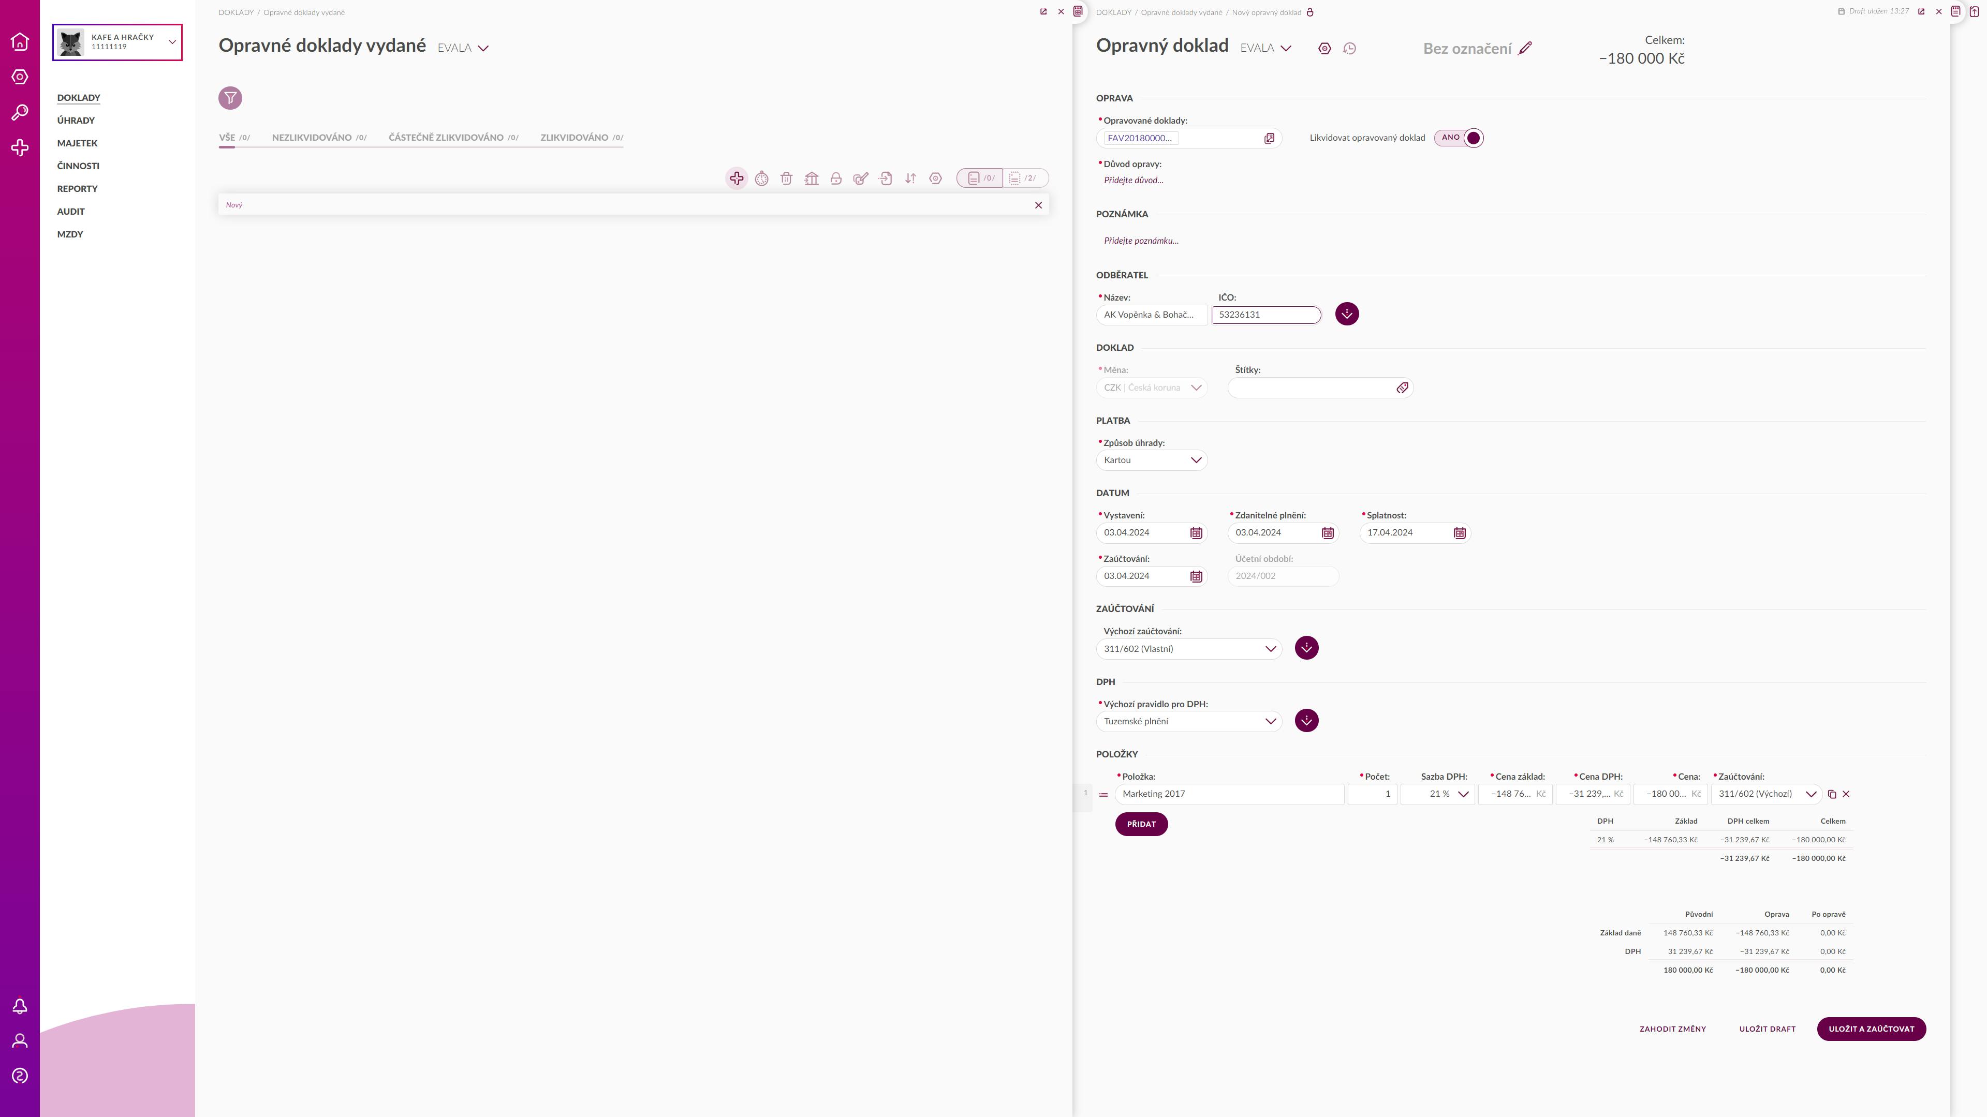Open the help question mark icon
Viewport: 1987px width, 1117px height.
coord(20,1076)
